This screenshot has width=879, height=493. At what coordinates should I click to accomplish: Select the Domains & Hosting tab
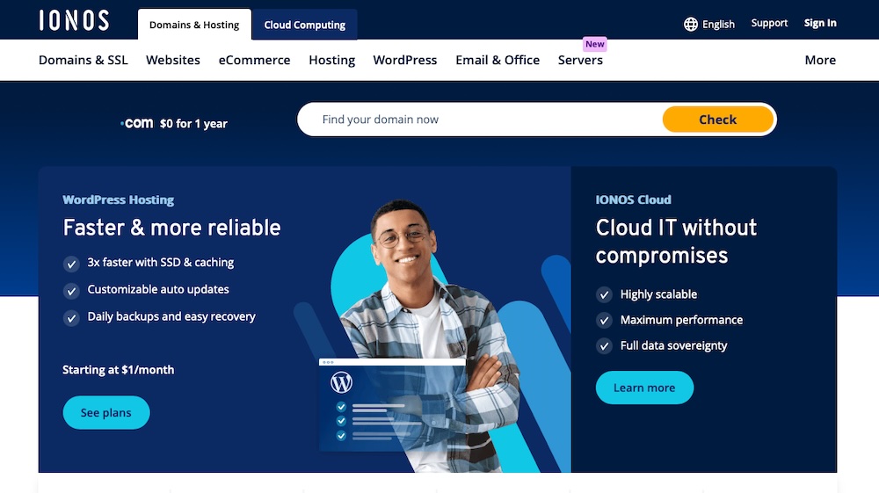click(194, 25)
